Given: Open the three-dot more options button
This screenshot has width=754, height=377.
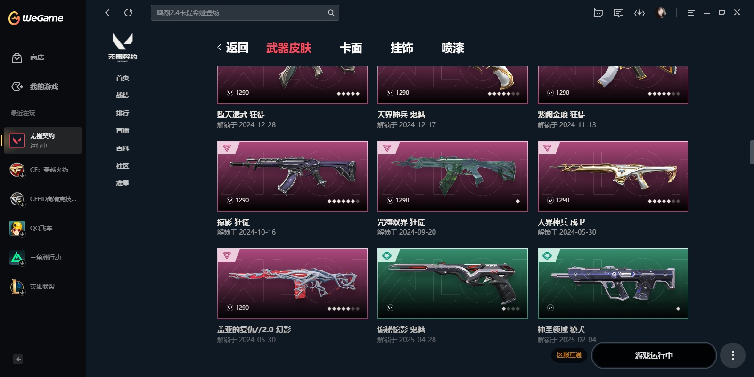Looking at the screenshot, I should 732,355.
